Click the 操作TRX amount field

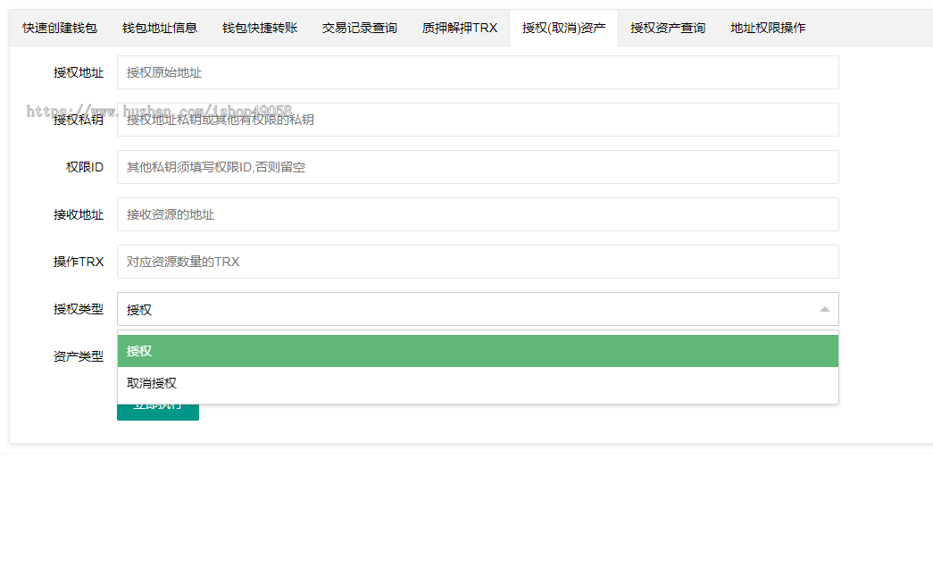click(478, 262)
